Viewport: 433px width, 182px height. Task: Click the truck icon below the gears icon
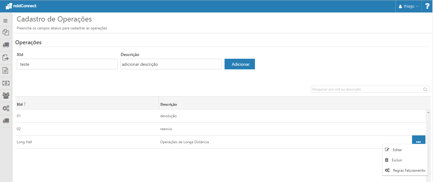tap(5, 121)
